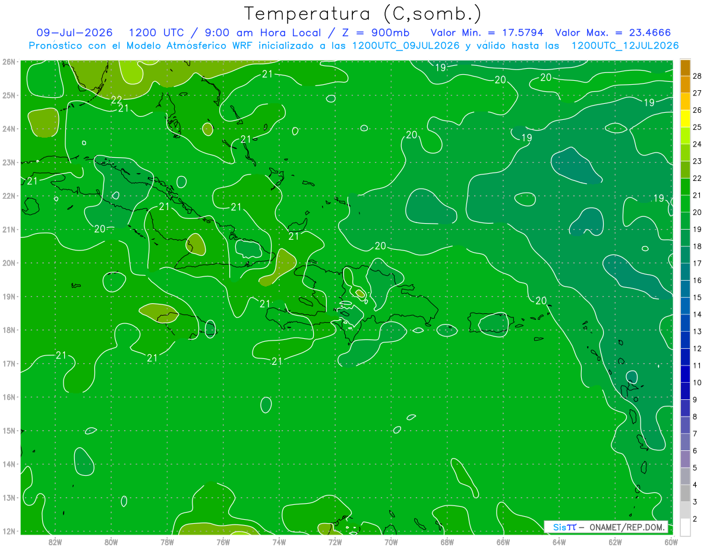The height and width of the screenshot is (550, 713).
Task: Click the color scale label "23"
Action: 697,161
